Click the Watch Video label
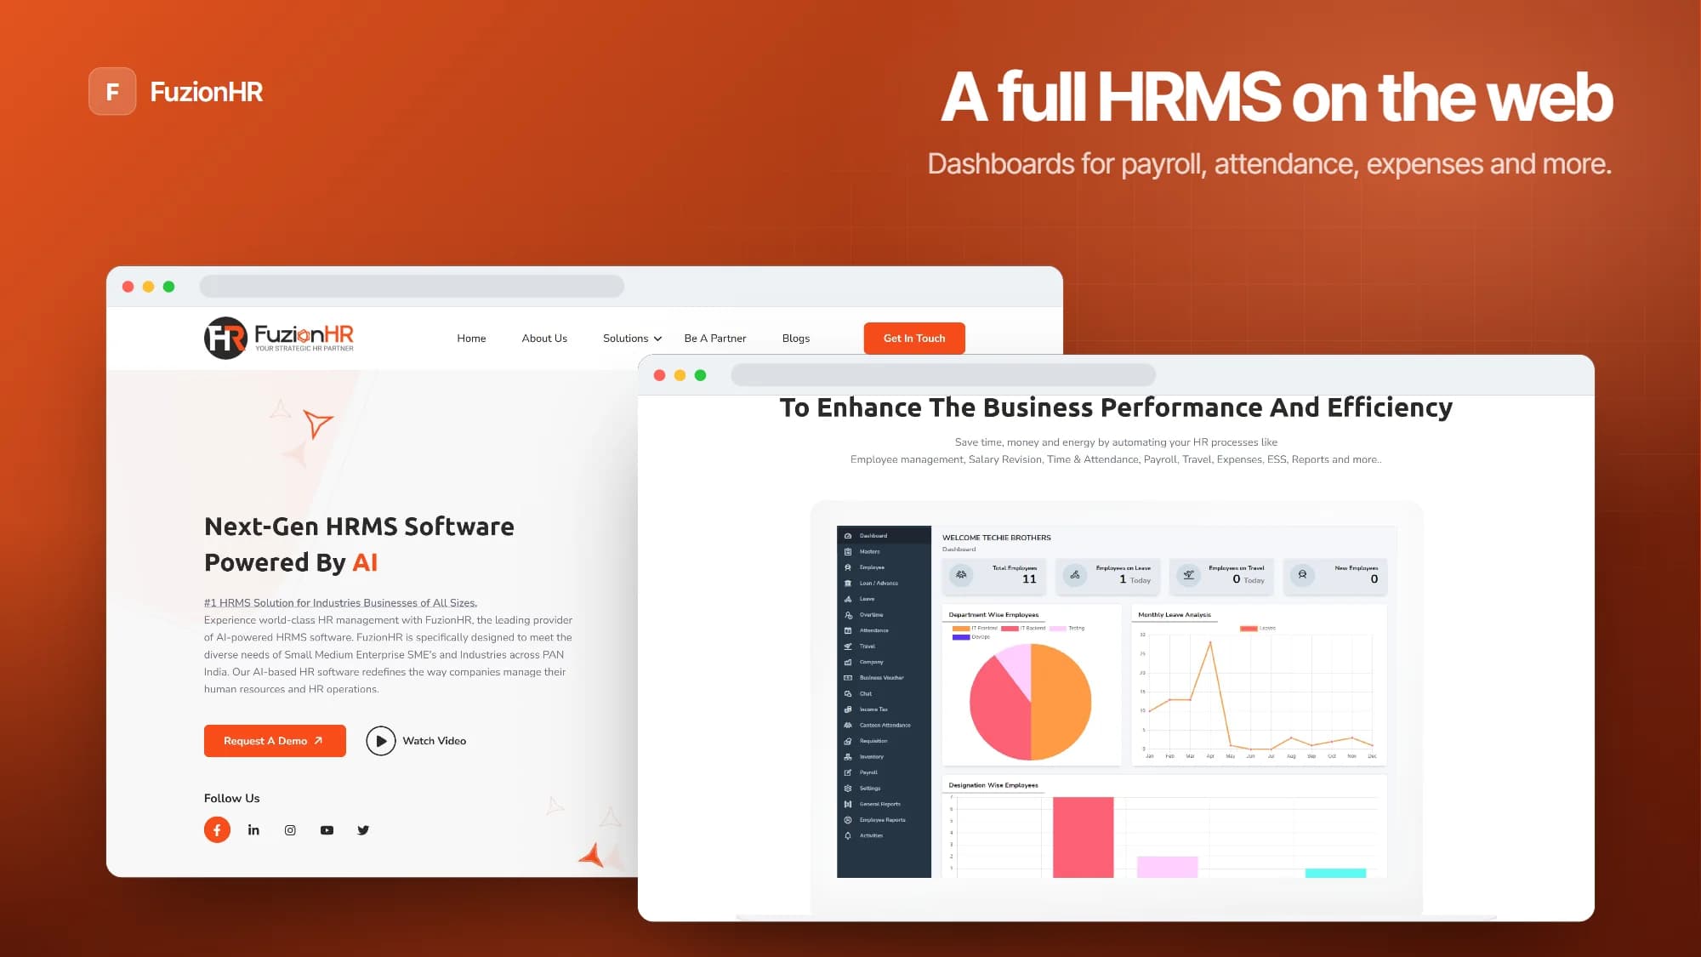 [x=435, y=741]
